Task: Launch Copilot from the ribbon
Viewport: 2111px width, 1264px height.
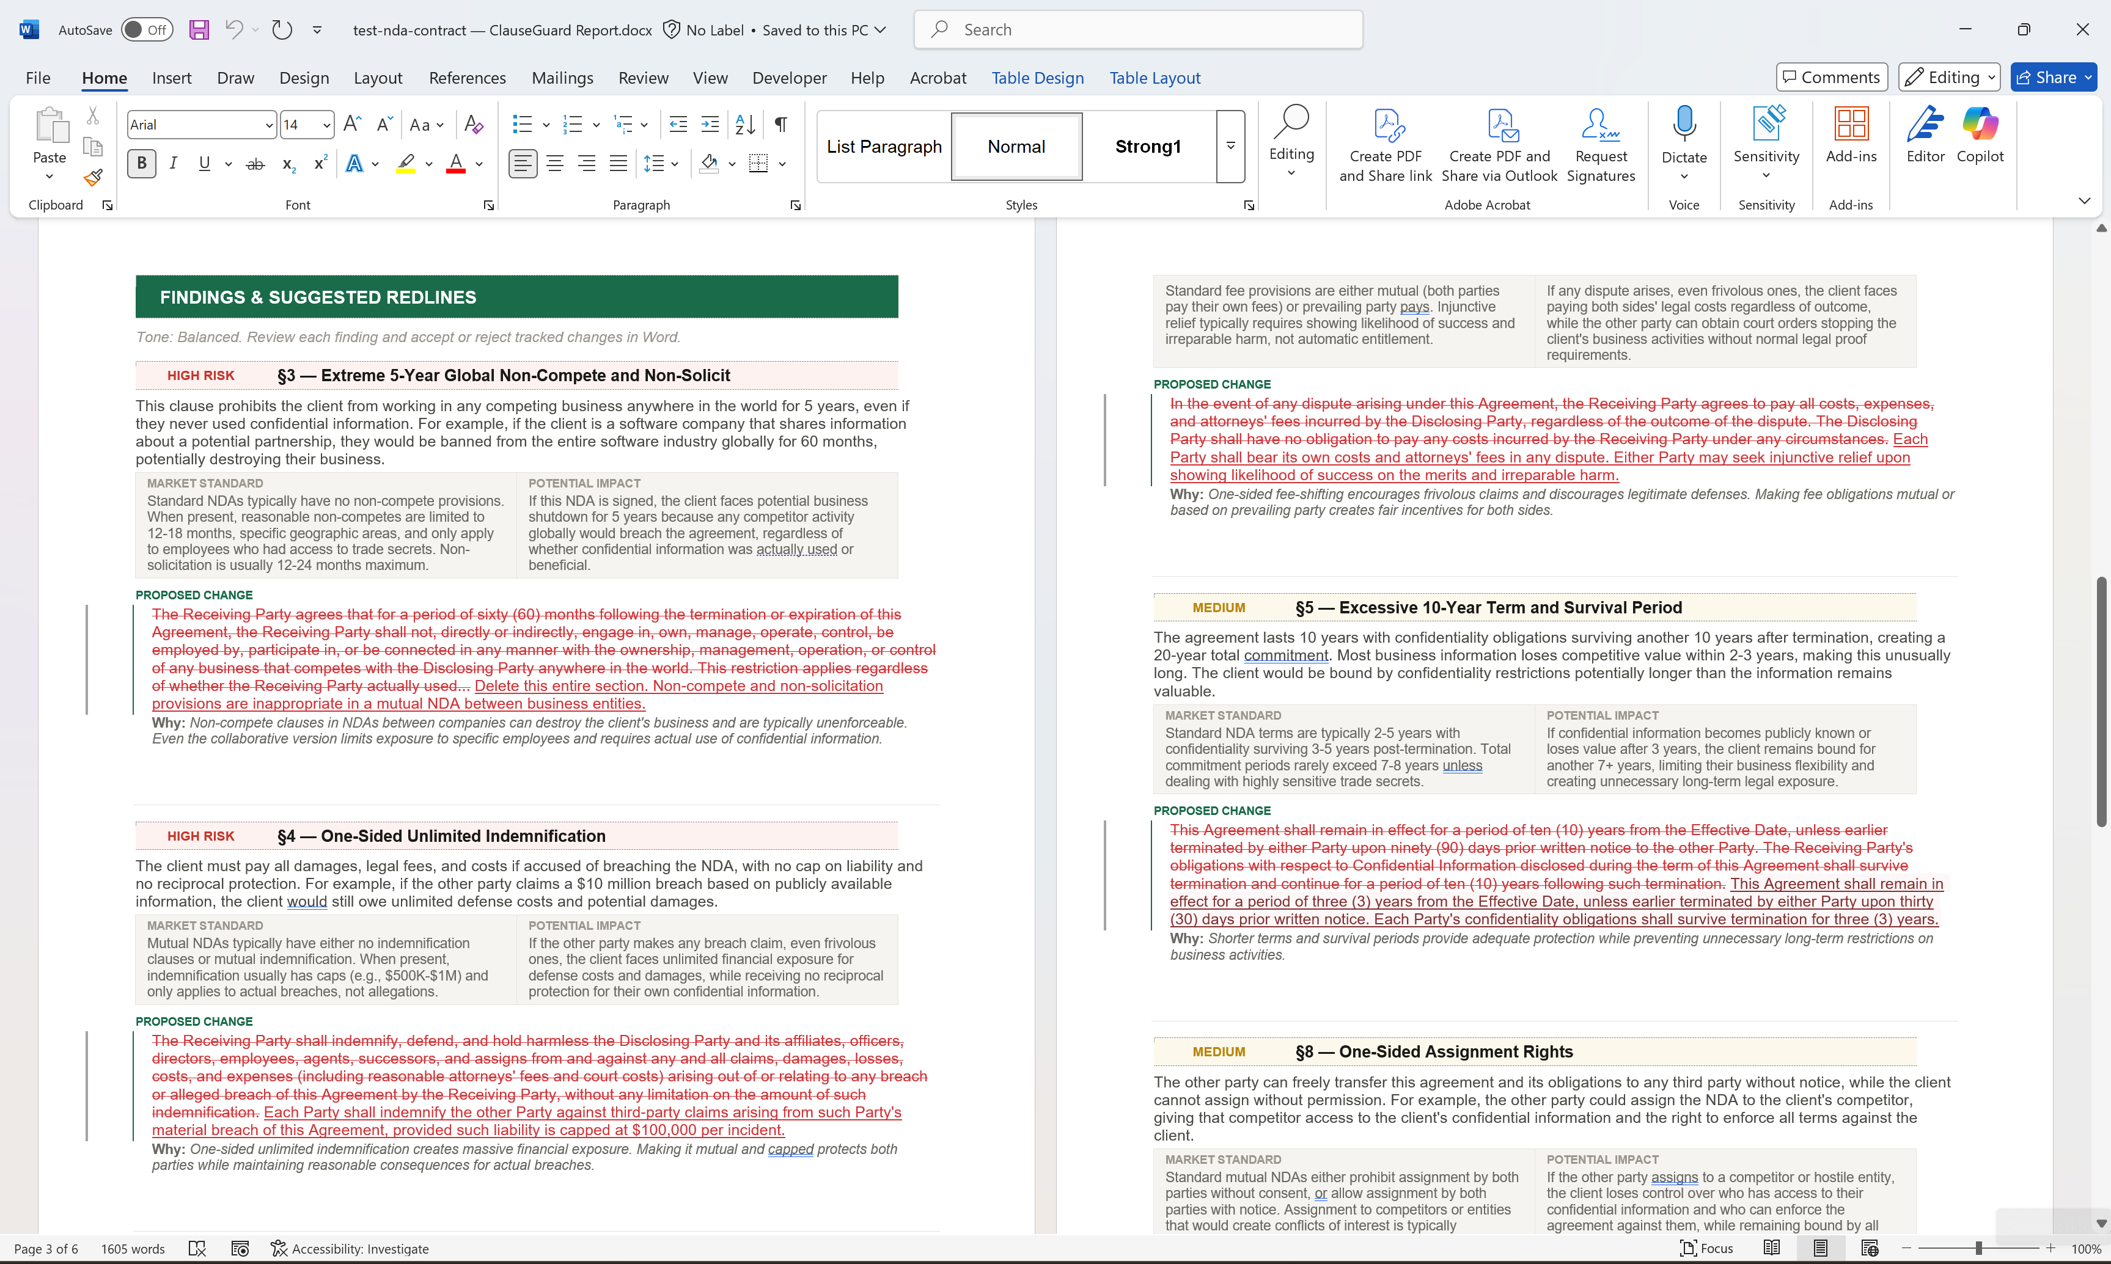Action: 1979,136
